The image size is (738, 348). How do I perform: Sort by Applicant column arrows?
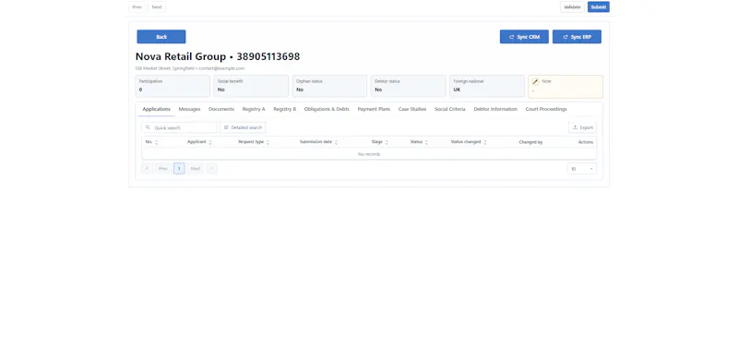point(210,142)
